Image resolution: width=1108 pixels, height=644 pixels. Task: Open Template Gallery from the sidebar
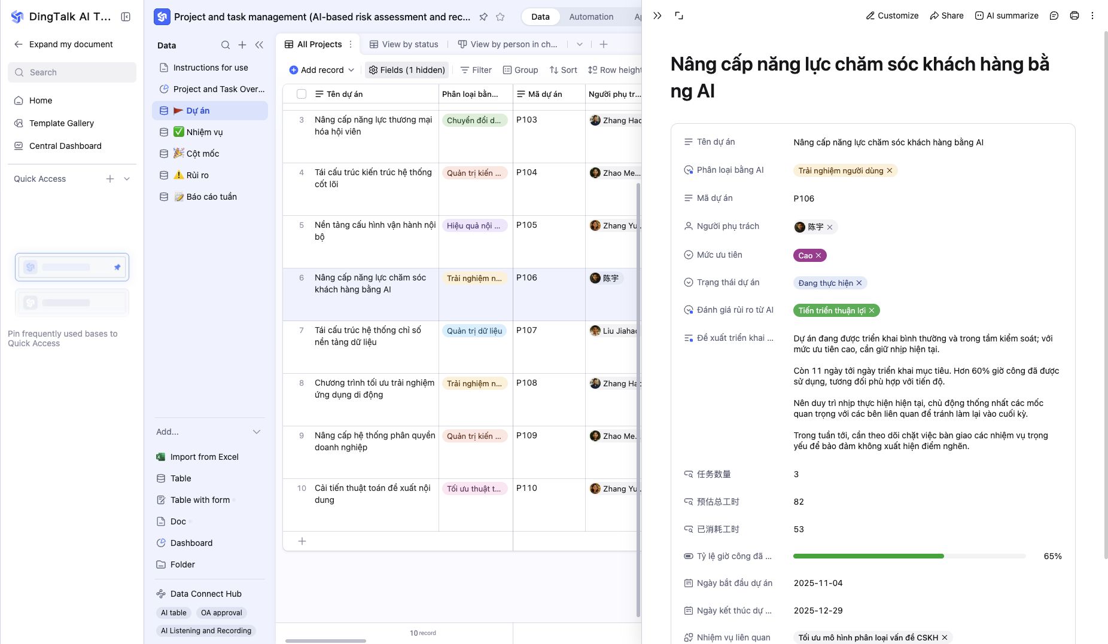point(62,123)
